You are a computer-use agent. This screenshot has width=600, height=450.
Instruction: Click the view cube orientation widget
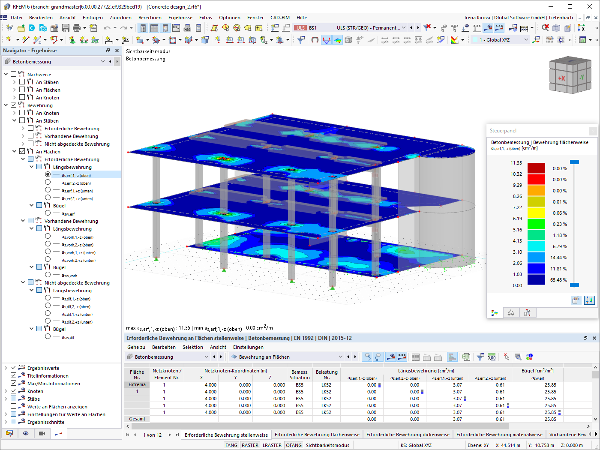(x=570, y=75)
